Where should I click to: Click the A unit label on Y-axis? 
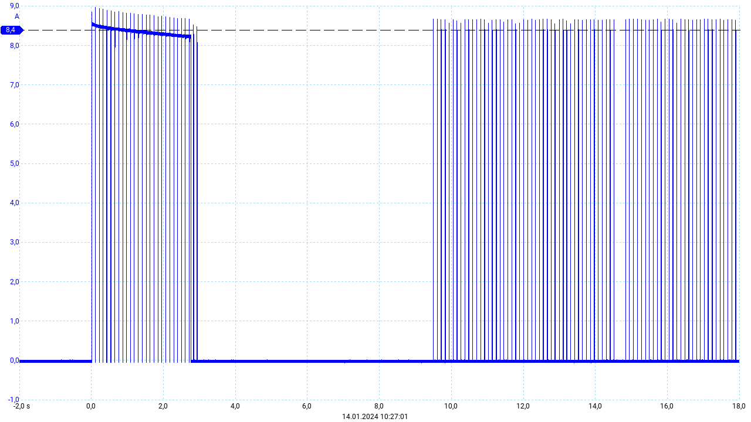[x=17, y=16]
